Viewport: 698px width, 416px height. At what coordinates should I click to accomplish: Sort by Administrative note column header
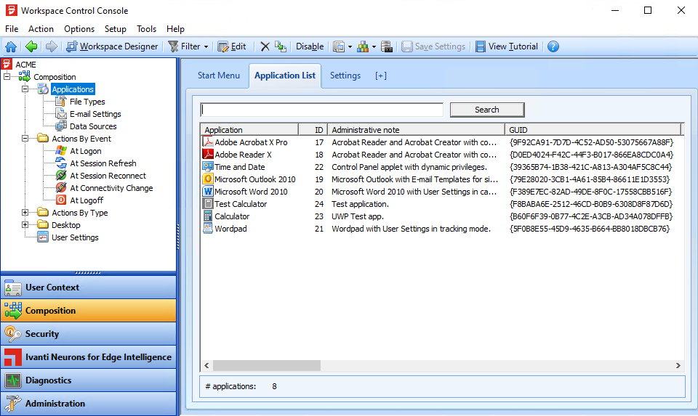pos(416,130)
